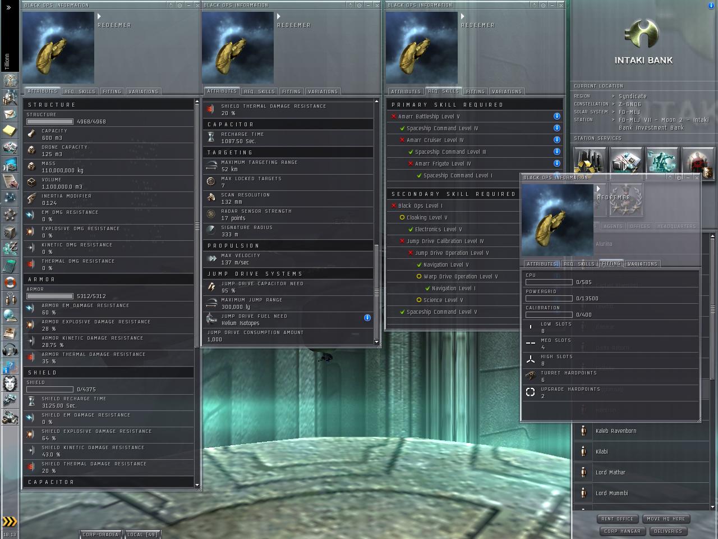
Task: Open the envelope mail icon in the sidebar
Action: (x=10, y=114)
